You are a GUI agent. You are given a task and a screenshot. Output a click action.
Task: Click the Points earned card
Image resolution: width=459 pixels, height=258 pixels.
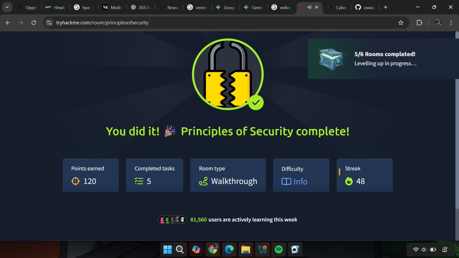tap(91, 175)
